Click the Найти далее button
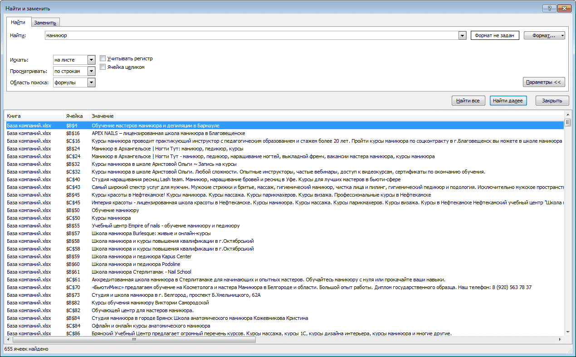576x357 pixels. 508,101
